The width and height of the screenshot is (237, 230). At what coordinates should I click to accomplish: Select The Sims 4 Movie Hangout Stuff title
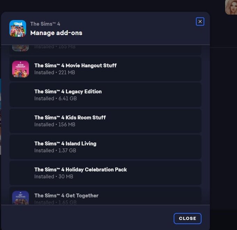76,66
